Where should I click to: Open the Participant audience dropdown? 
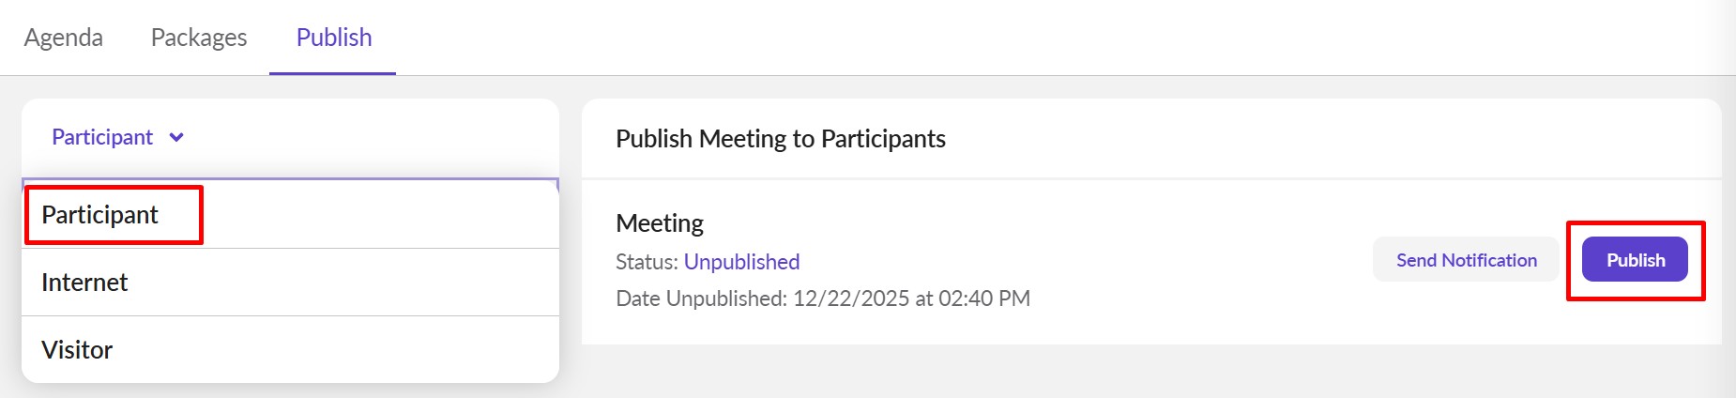102,138
